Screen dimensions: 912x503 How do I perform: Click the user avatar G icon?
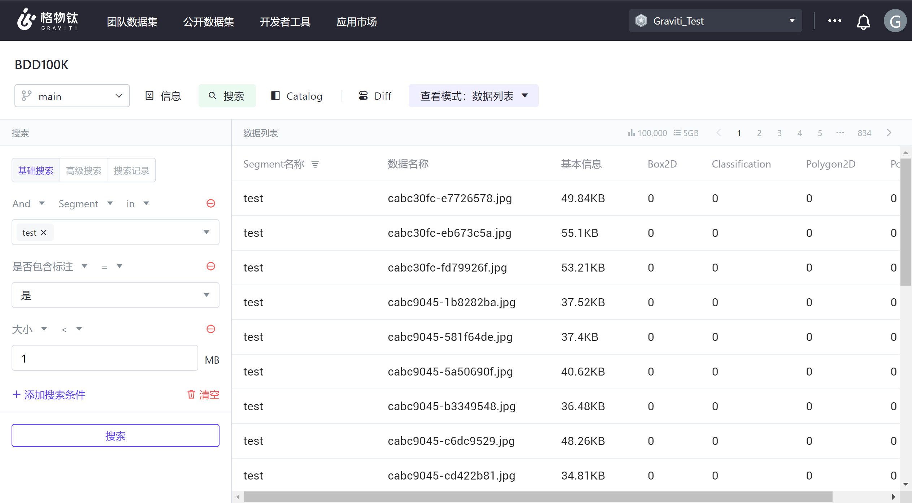click(895, 21)
